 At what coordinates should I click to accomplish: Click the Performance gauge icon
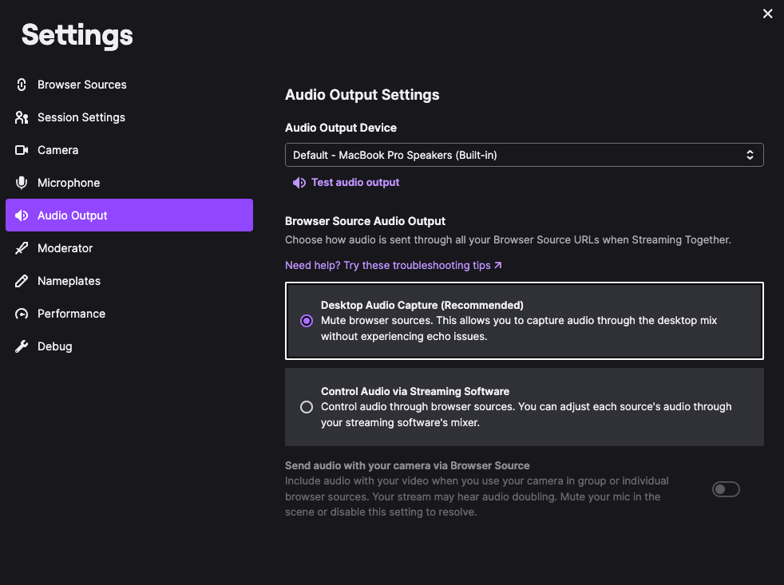(22, 314)
